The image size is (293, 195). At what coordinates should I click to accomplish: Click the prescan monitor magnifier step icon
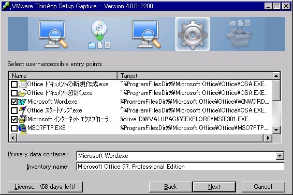click(x=53, y=34)
